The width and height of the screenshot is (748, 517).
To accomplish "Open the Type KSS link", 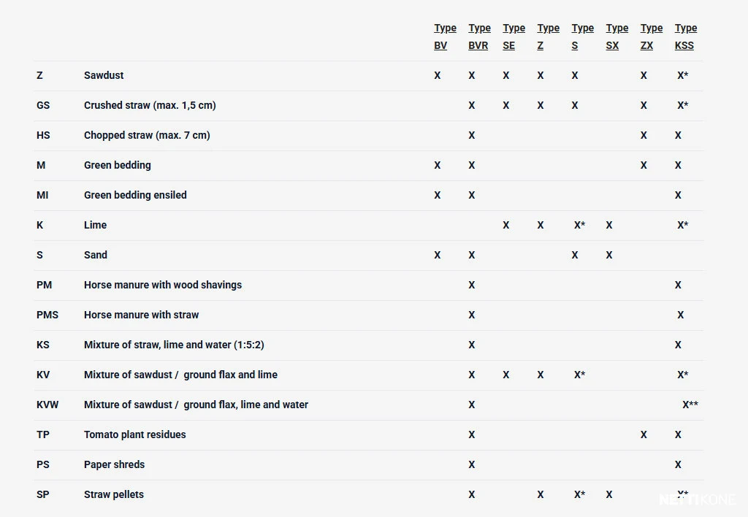I will point(685,37).
